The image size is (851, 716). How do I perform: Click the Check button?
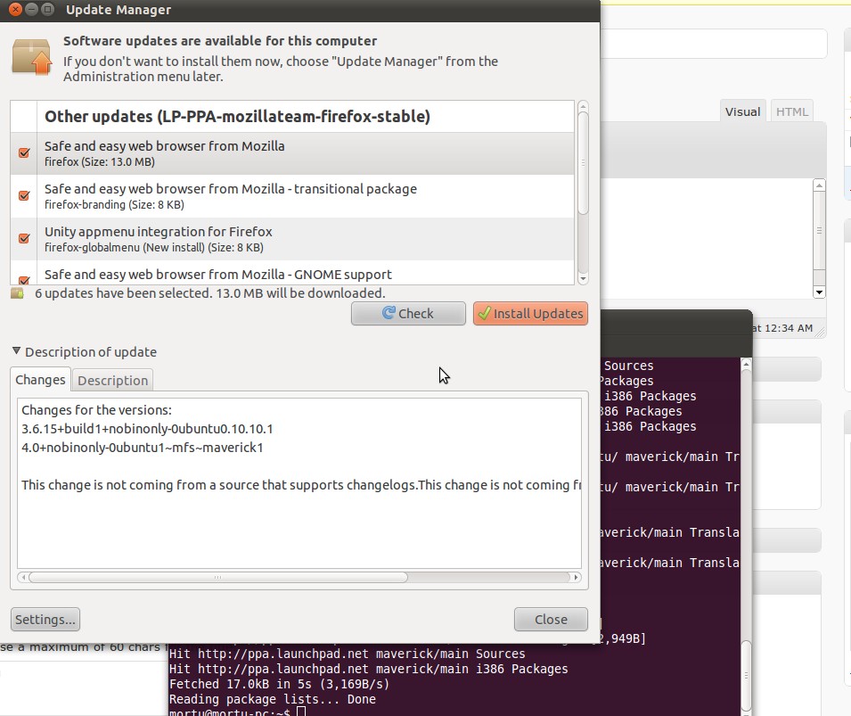coord(408,314)
